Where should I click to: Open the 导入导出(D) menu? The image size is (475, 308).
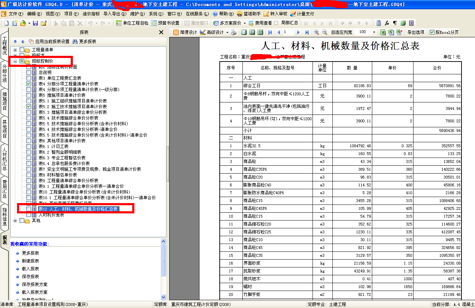[x=115, y=14]
